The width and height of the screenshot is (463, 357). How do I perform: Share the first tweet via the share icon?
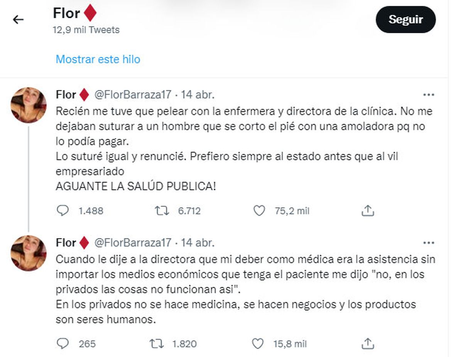368,211
